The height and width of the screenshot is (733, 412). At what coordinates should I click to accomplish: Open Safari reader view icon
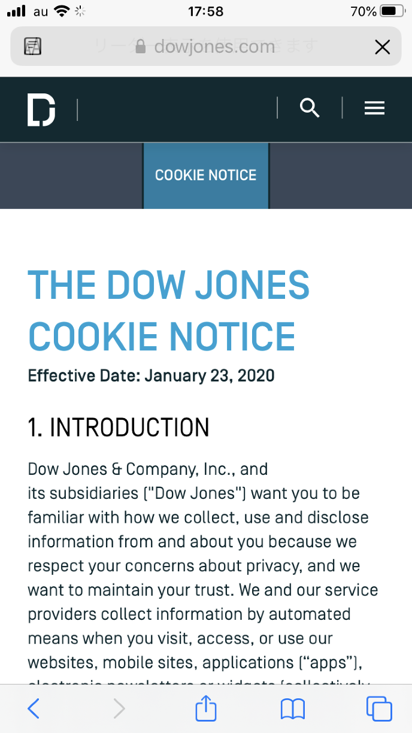(32, 47)
